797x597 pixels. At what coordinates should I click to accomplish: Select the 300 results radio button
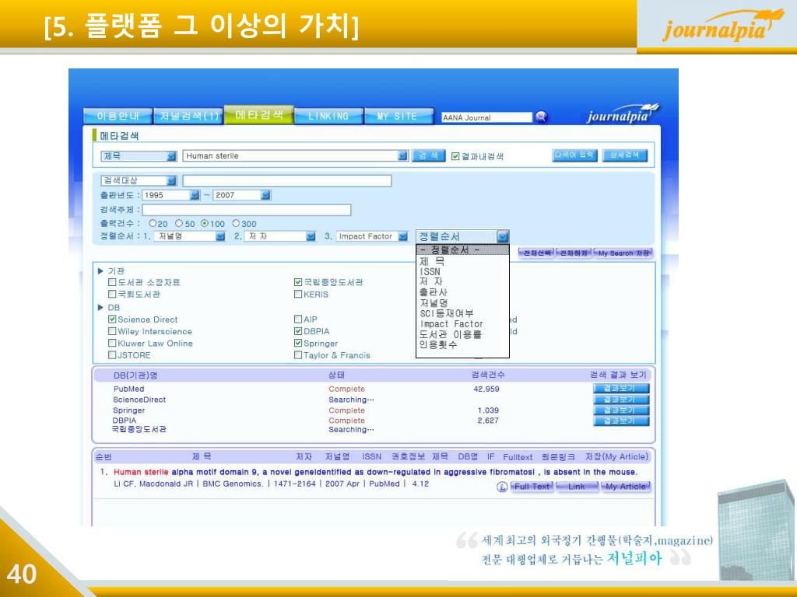coord(236,223)
